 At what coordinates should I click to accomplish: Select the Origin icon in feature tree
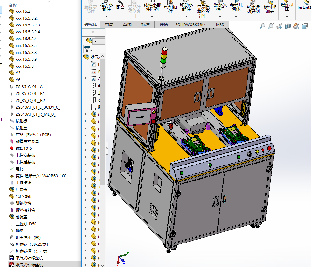click(x=93, y=107)
